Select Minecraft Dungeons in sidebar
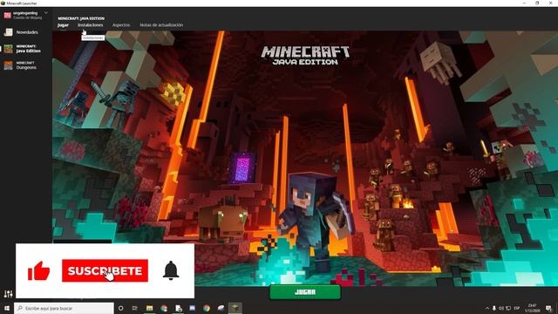The width and height of the screenshot is (558, 314). pyautogui.click(x=21, y=65)
